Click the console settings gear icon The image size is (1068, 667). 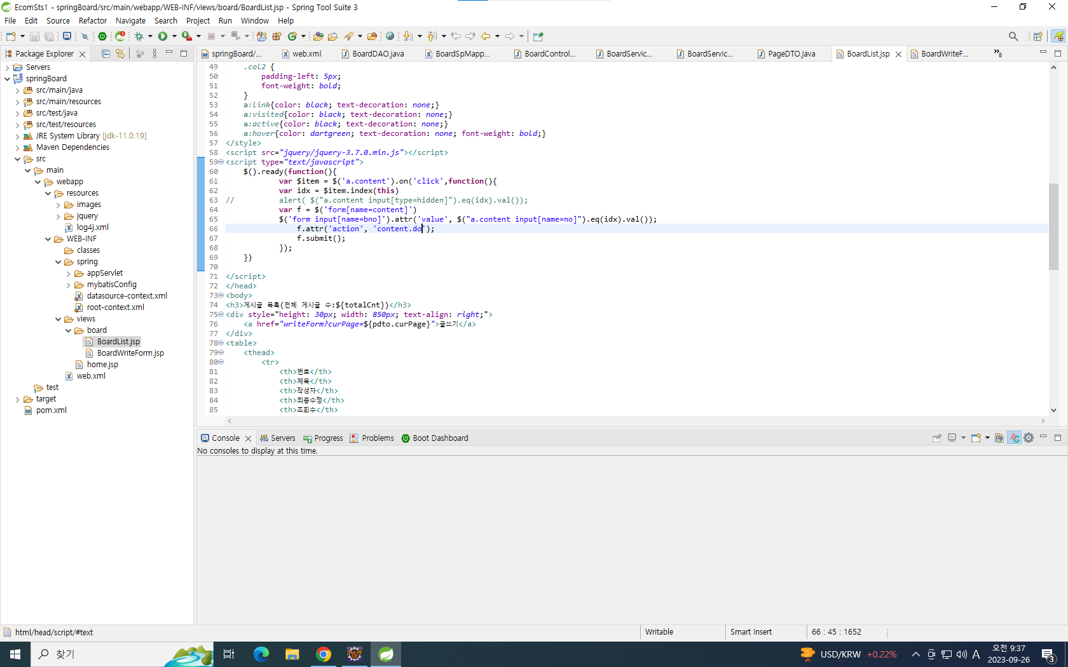pyautogui.click(x=1029, y=438)
